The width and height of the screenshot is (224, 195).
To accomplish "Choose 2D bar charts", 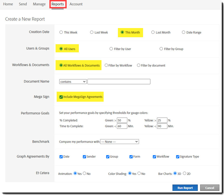I will (x=185, y=173).
